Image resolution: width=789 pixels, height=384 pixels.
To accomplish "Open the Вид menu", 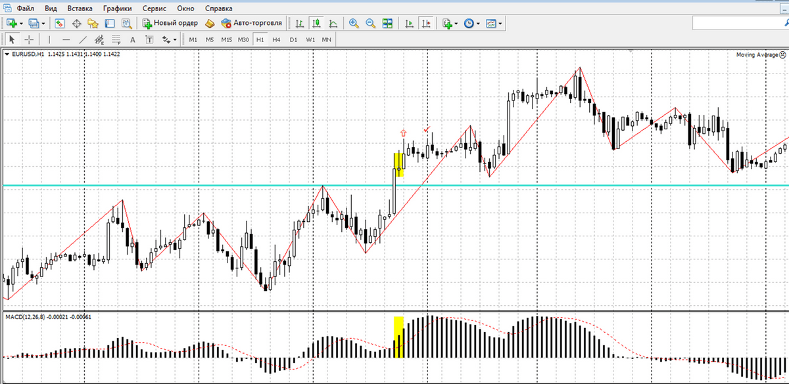I will [51, 9].
